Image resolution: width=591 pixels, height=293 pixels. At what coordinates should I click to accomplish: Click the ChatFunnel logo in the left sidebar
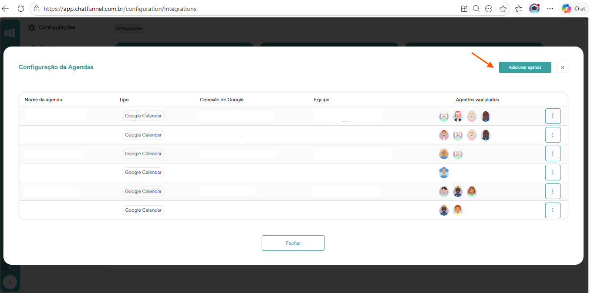10,33
